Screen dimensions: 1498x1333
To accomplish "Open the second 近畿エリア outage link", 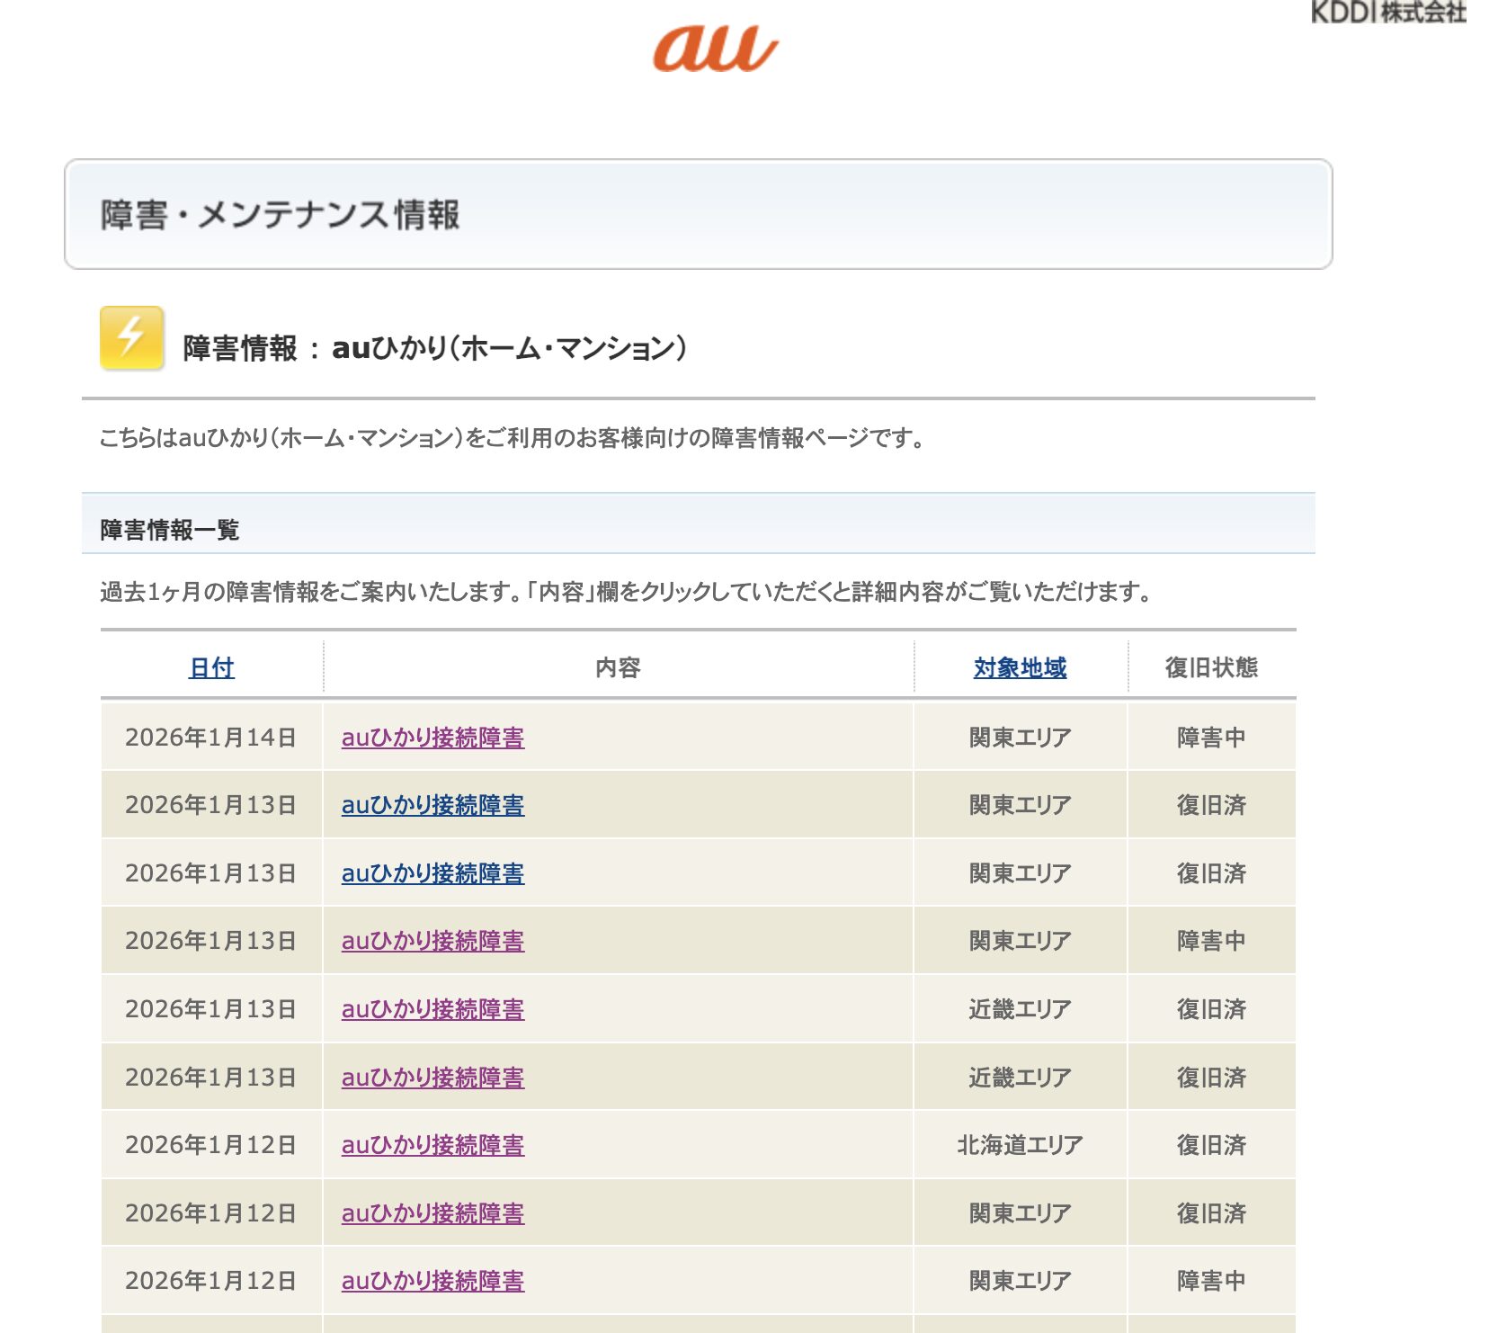I will point(432,1078).
